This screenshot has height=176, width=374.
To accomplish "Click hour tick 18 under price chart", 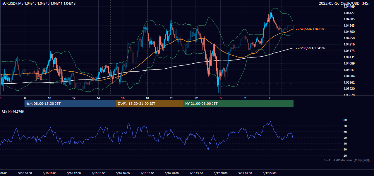I will [147, 98].
